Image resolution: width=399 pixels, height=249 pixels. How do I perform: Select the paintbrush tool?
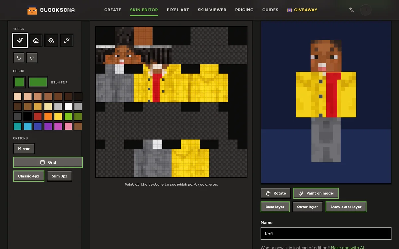(x=20, y=41)
